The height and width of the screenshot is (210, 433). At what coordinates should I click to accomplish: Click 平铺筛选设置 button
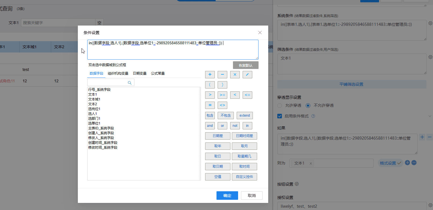[352, 84]
